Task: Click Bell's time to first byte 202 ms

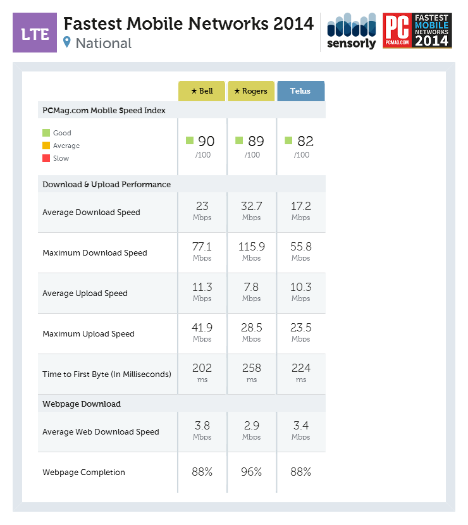Action: [x=202, y=373]
